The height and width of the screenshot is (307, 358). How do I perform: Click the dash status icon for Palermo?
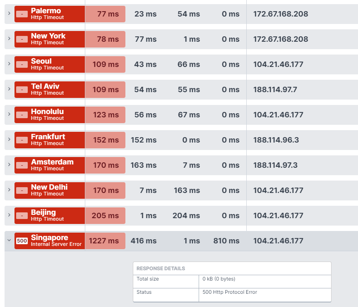[22, 14]
